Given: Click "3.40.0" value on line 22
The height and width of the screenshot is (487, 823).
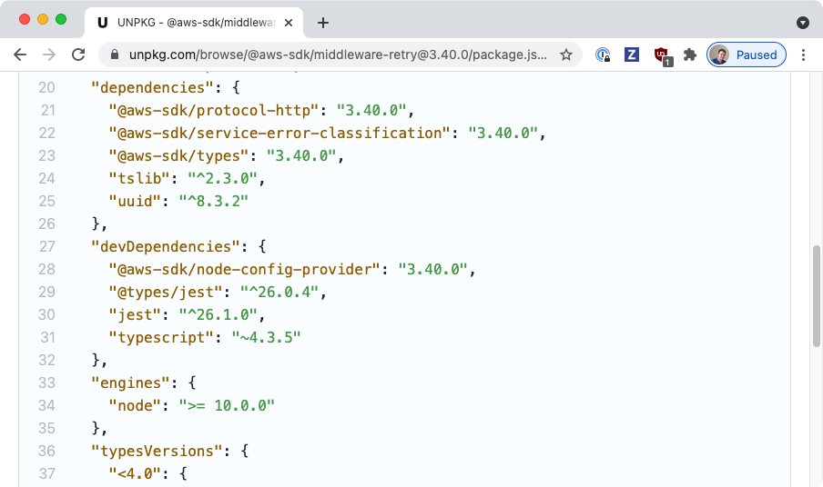Looking at the screenshot, I should [x=503, y=133].
